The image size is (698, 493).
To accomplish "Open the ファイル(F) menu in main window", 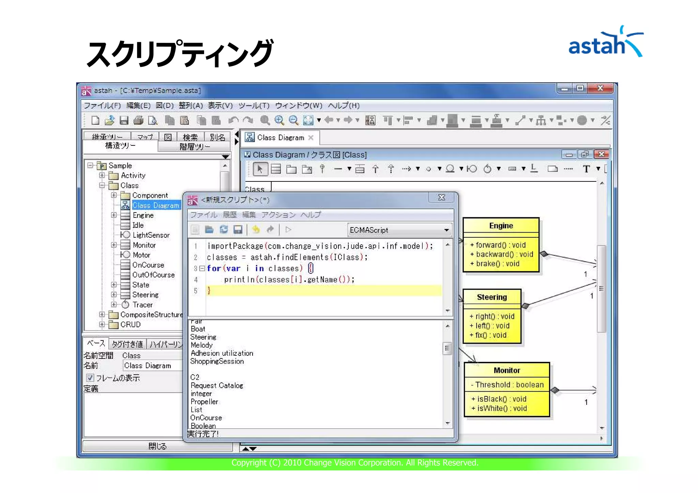I will coord(103,106).
